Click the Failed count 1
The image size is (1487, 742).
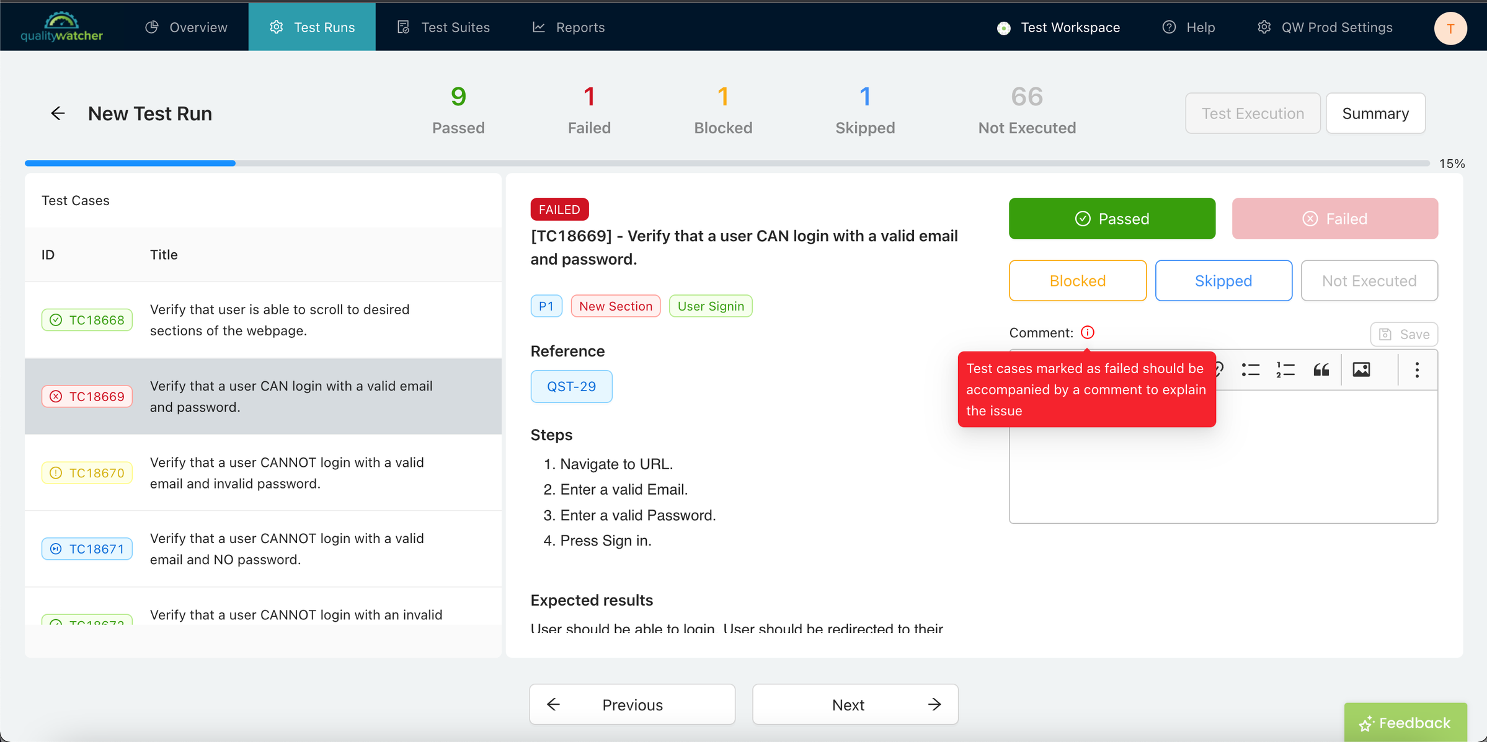589,97
